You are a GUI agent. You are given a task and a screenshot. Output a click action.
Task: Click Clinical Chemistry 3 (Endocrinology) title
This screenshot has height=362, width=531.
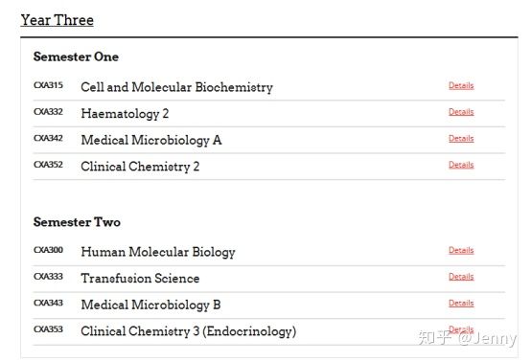pos(188,331)
